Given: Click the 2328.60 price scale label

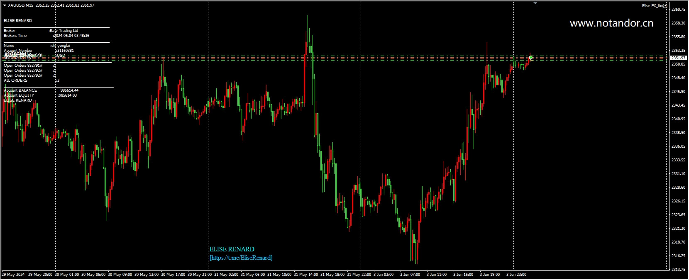Looking at the screenshot, I should [678, 187].
